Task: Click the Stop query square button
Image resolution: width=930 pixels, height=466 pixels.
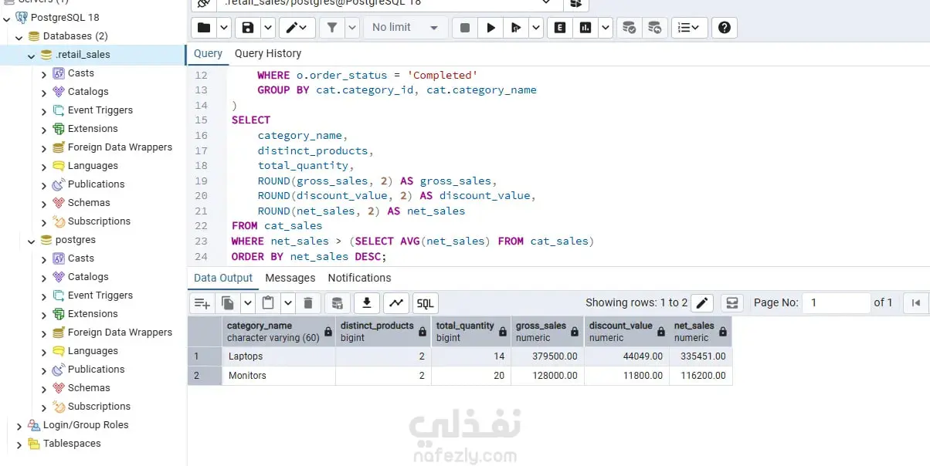Action: (464, 28)
